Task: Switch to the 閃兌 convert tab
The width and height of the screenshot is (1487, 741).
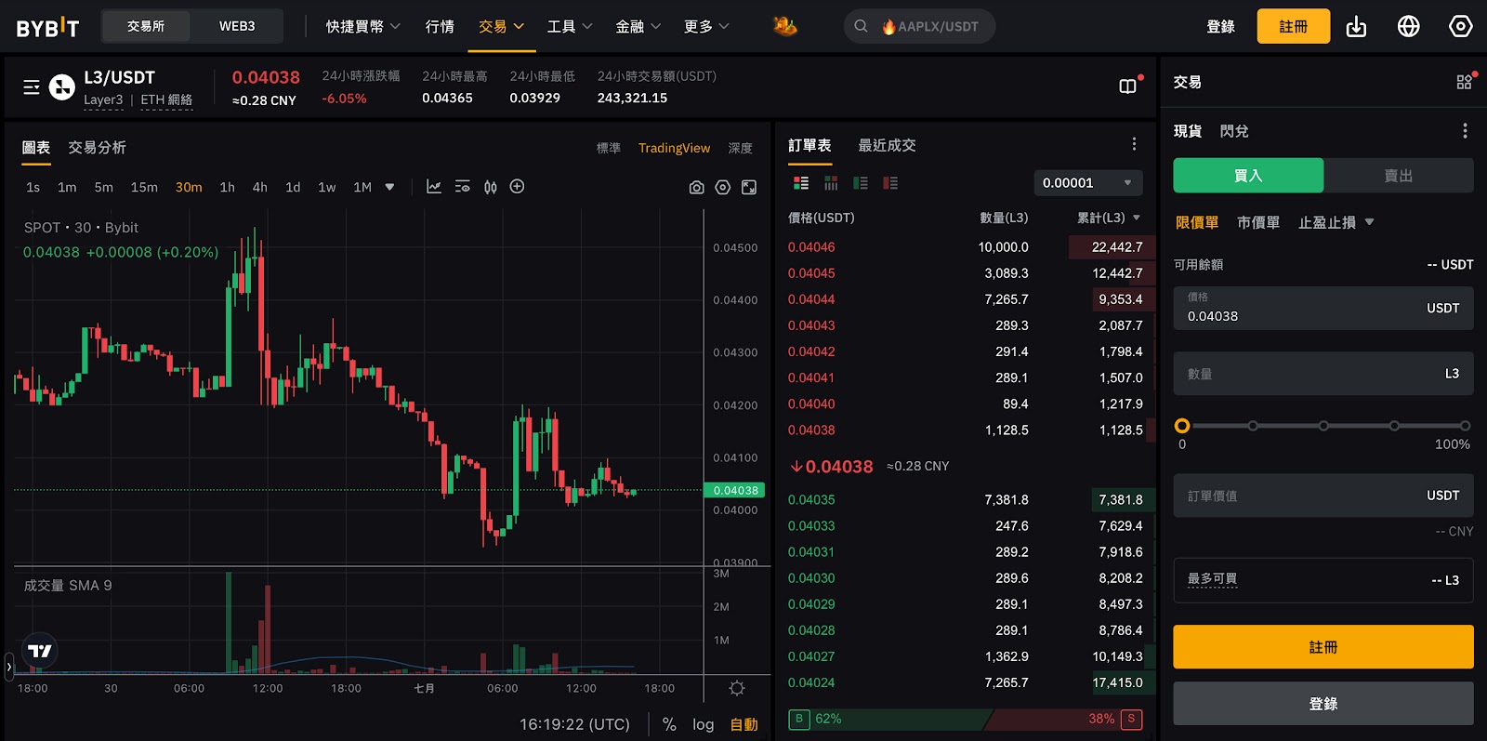Action: (1234, 131)
